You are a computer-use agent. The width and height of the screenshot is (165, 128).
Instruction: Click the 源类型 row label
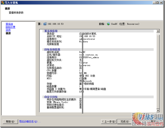pyautogui.click(x=51, y=34)
